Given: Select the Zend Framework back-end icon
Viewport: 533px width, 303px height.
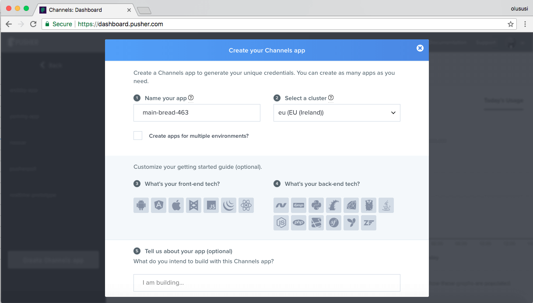Looking at the screenshot, I should pos(368,223).
